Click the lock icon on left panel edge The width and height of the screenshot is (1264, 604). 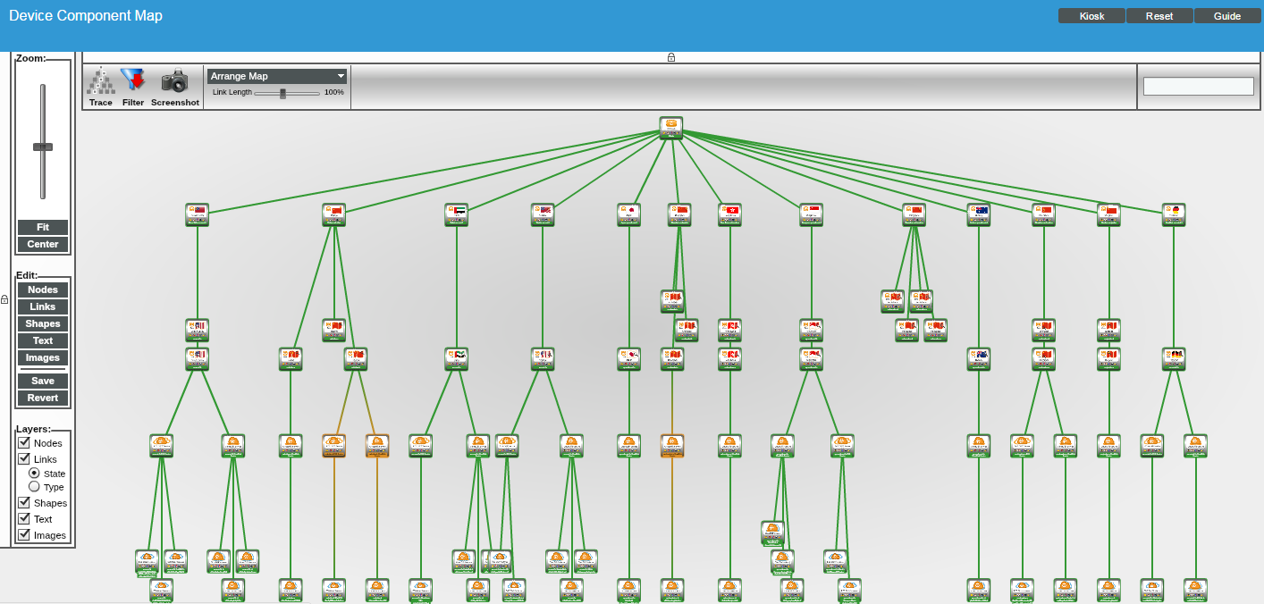coord(4,299)
